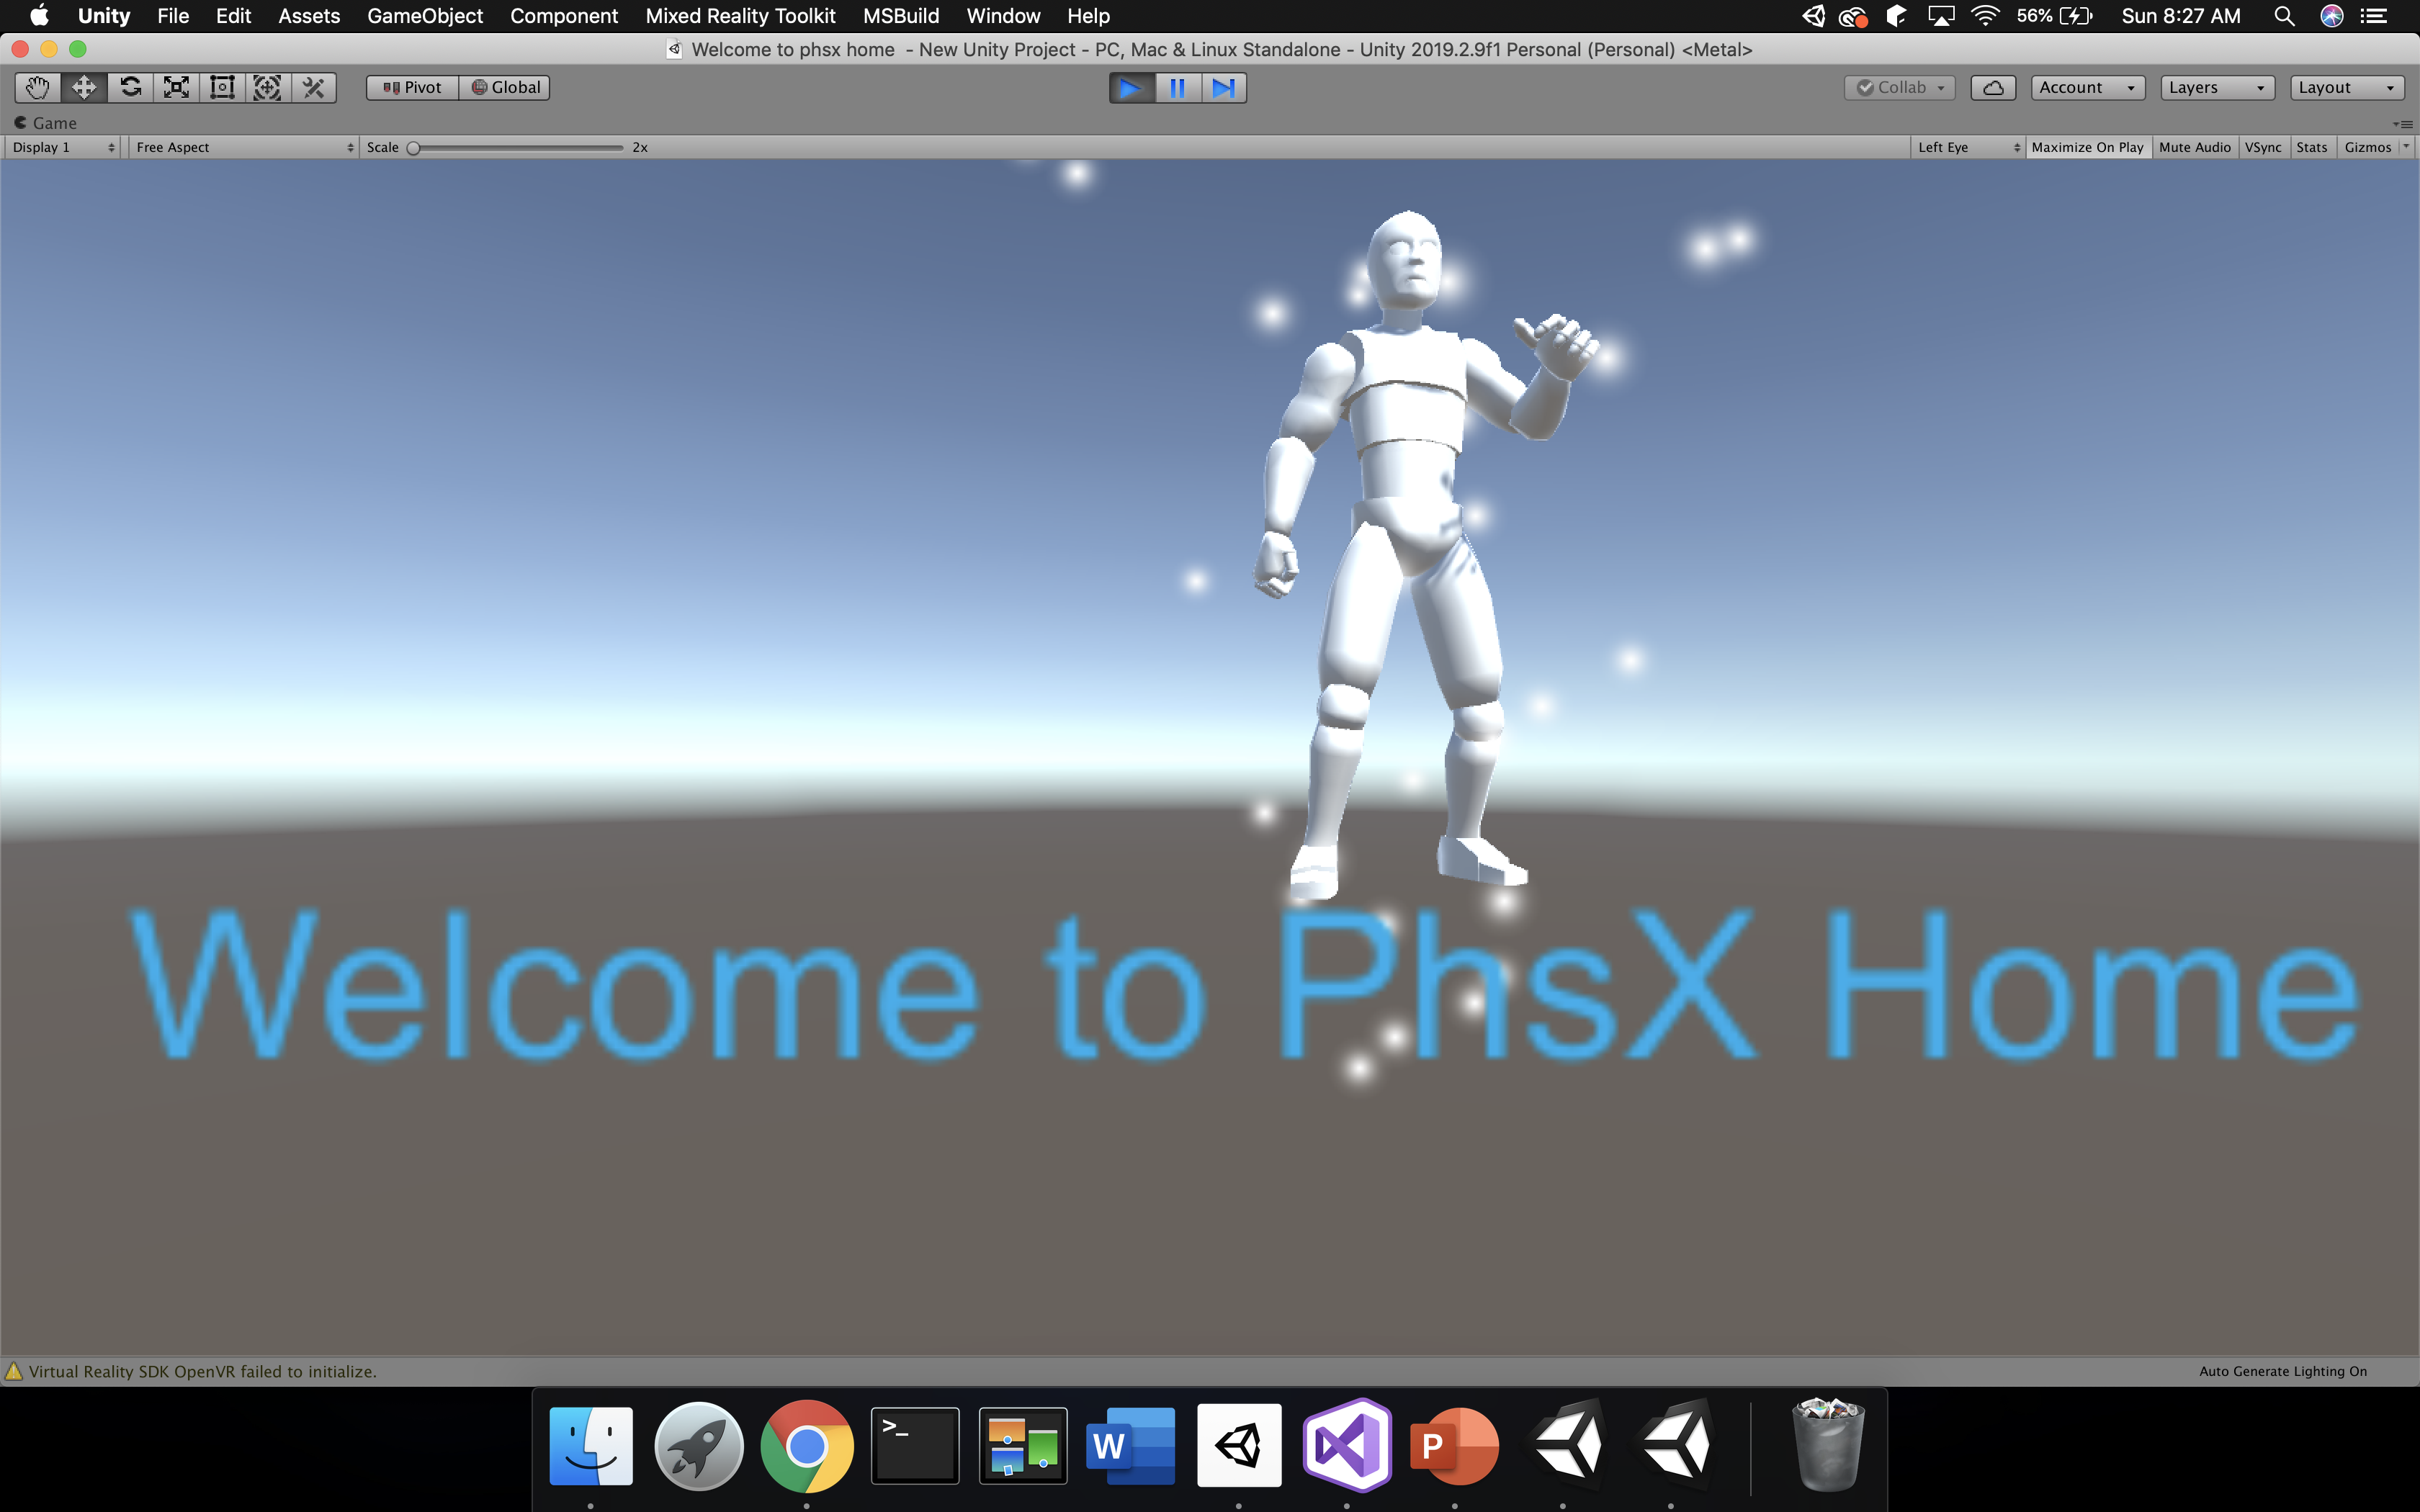
Task: Click the OpenVR warning message in status bar
Action: (x=200, y=1371)
